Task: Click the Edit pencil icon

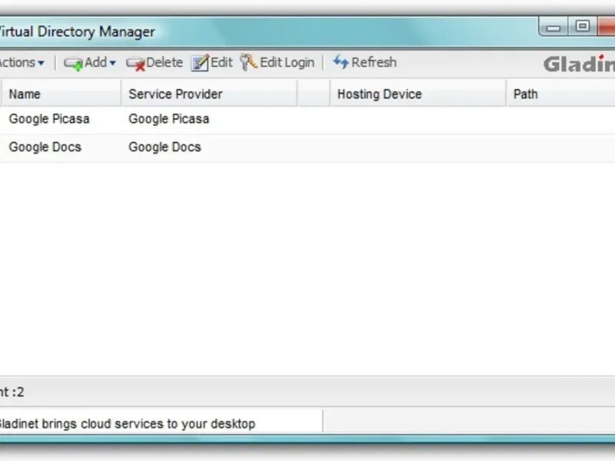Action: [200, 63]
